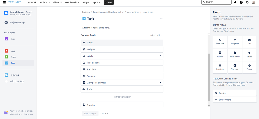Screen dimensions: 259x119
Task: Click the Labels field type tile
Action: (x=249, y=55)
